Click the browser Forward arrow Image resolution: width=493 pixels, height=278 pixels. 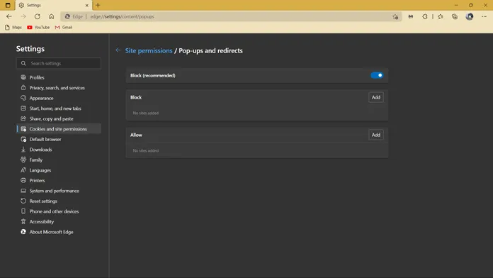(23, 16)
